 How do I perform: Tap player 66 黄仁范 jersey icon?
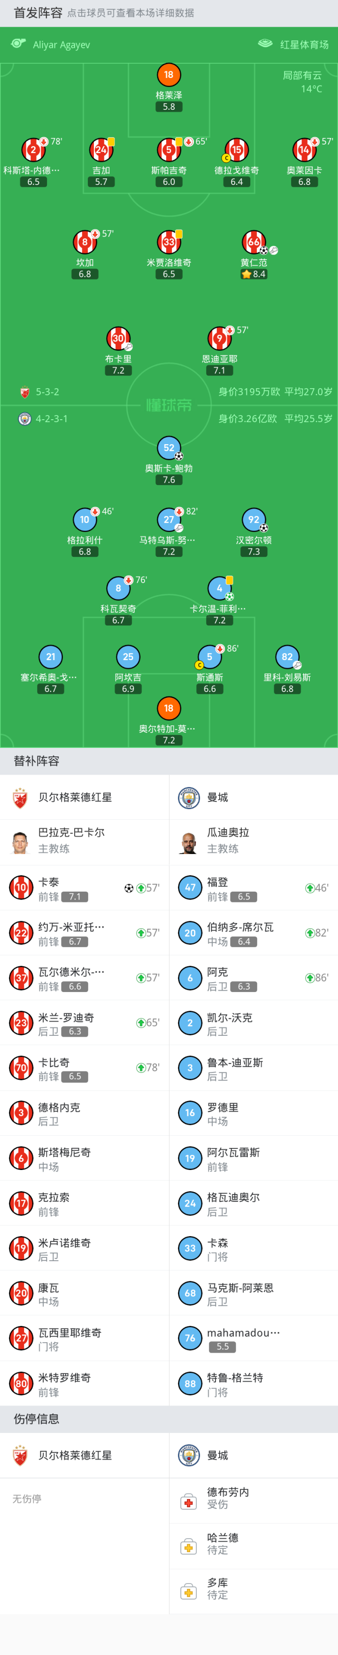pyautogui.click(x=253, y=242)
